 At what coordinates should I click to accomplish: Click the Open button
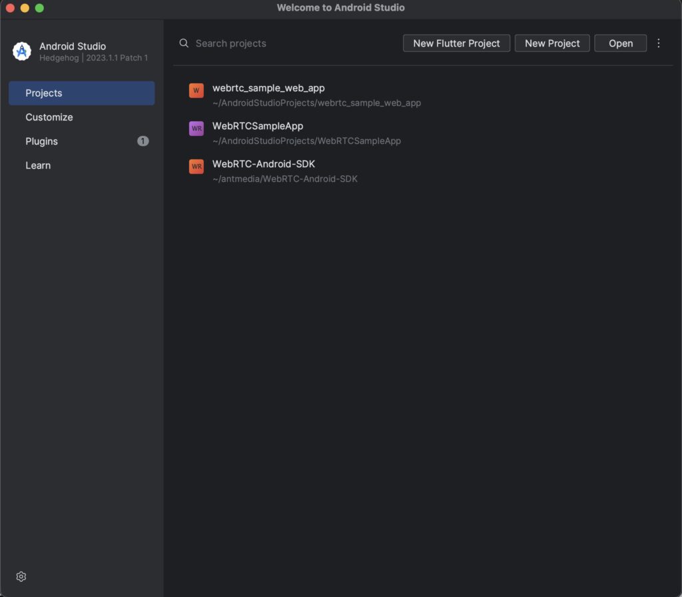coord(620,43)
